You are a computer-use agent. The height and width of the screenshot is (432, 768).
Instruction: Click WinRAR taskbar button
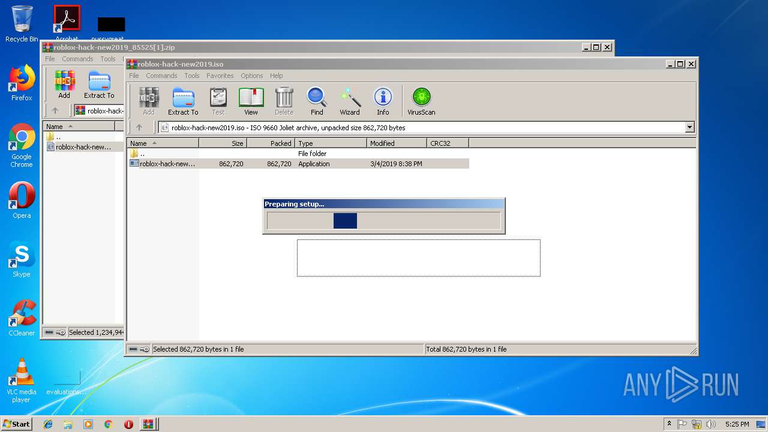148,424
